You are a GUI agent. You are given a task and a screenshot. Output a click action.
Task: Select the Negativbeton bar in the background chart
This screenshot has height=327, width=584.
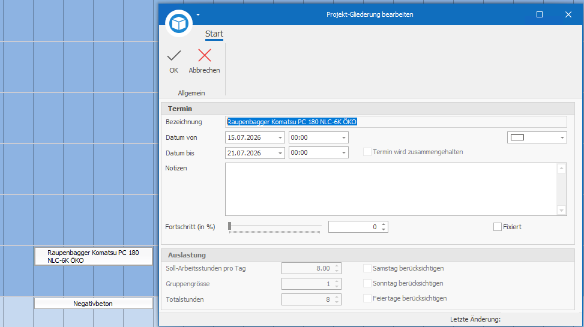tap(94, 304)
